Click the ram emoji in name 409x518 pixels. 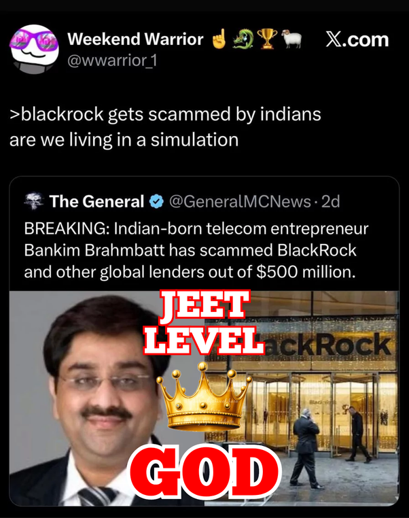291,39
